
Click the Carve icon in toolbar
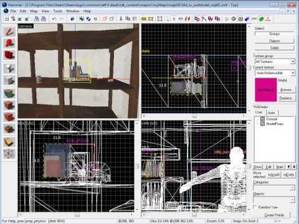tap(72, 19)
